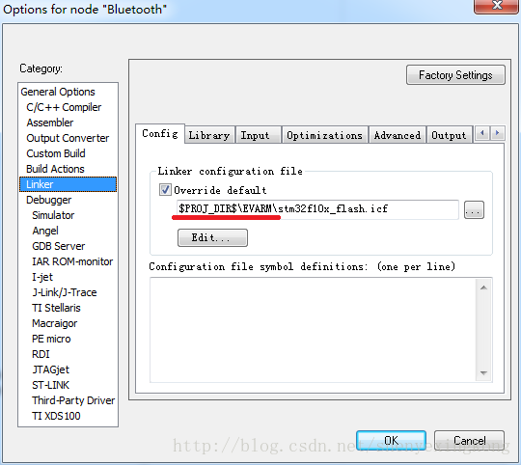Click symbol definitions scrollbar down arrow
The height and width of the screenshot is (465, 521).
coord(483,373)
